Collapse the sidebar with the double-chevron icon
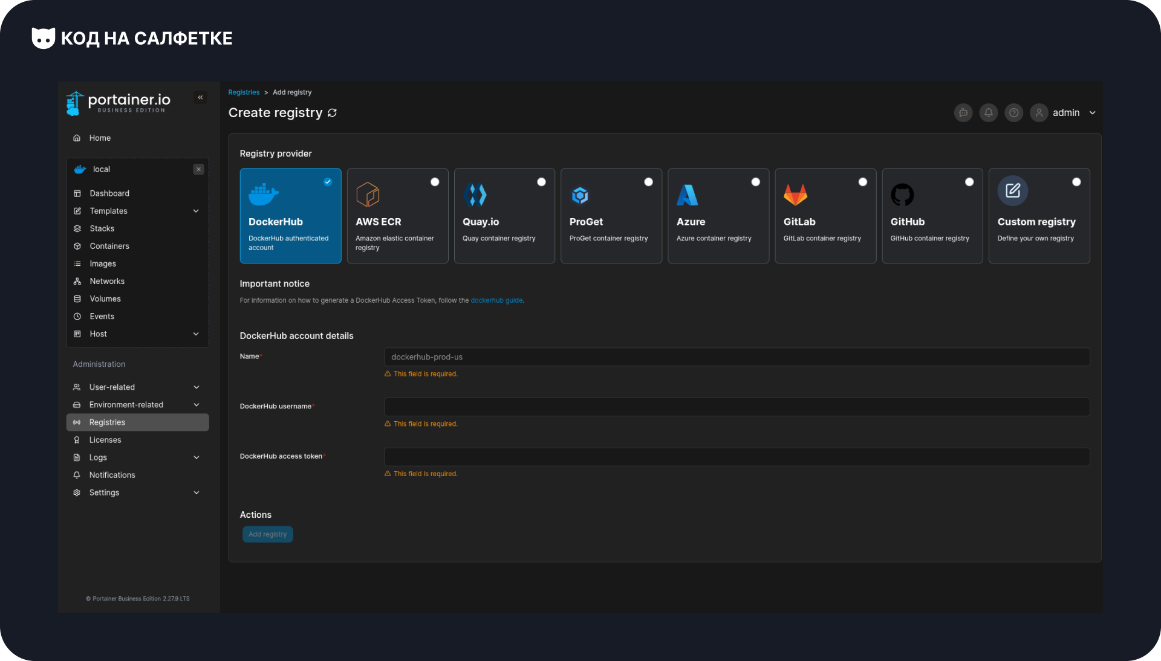The width and height of the screenshot is (1161, 661). point(200,97)
